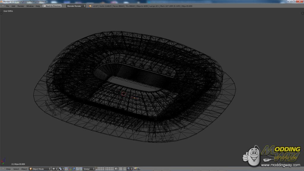Click the proportional editing circle icon

pos(121,169)
